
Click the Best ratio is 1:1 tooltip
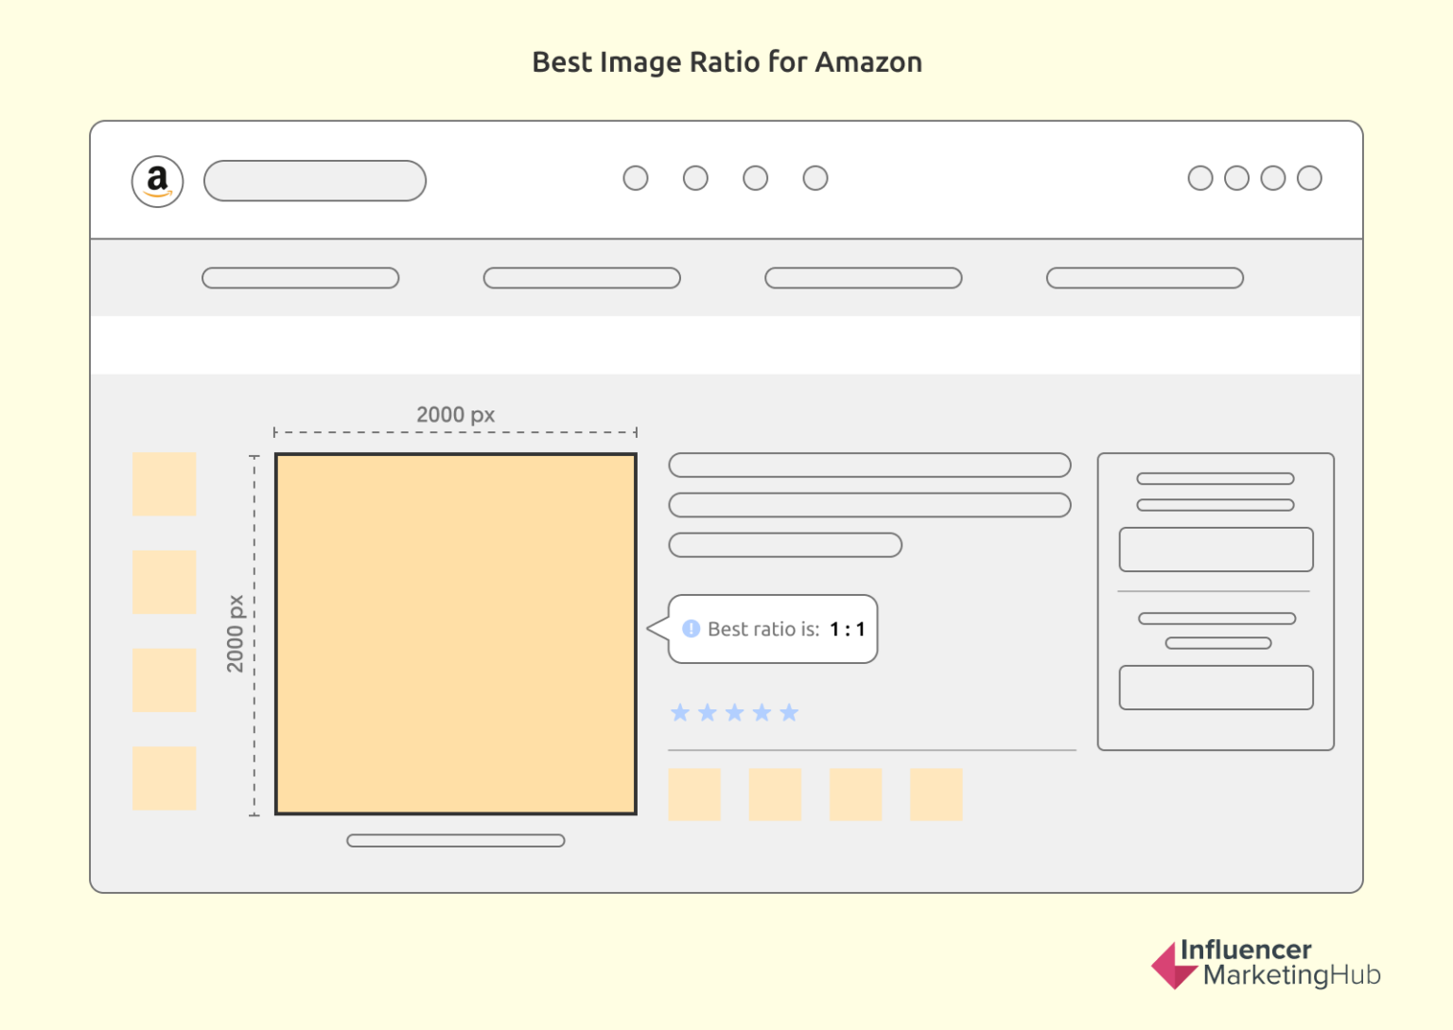pyautogui.click(x=772, y=628)
